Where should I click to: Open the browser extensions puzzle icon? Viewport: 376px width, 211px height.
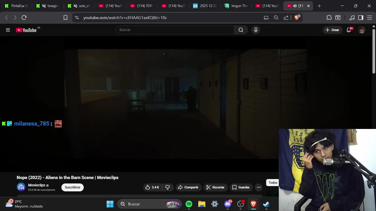pos(329,18)
